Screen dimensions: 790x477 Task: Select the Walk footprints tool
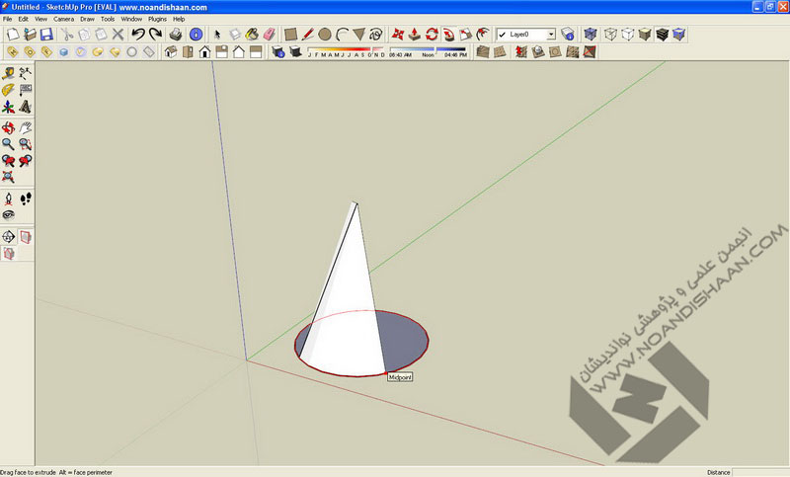26,199
